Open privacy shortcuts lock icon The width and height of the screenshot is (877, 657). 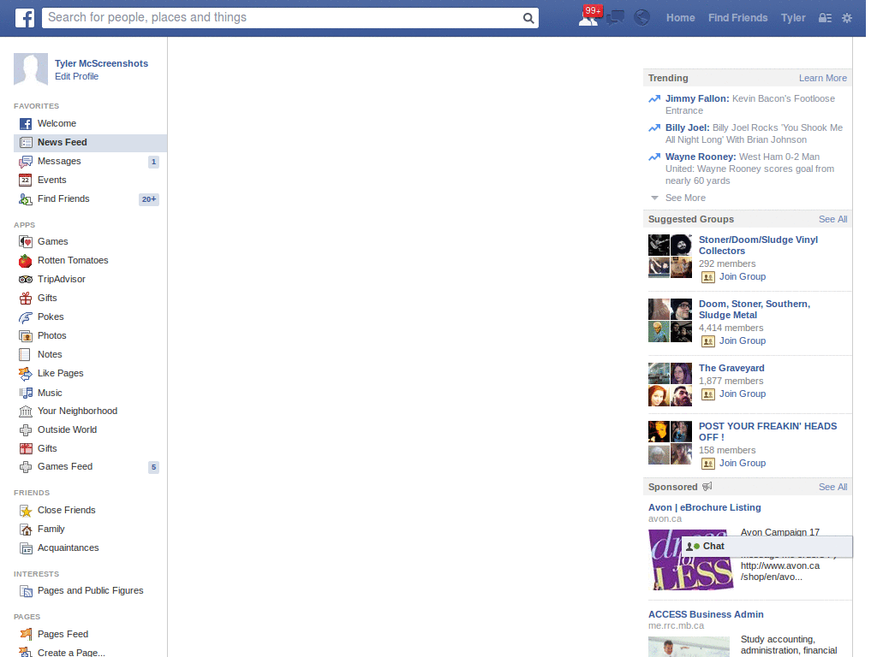click(x=825, y=18)
